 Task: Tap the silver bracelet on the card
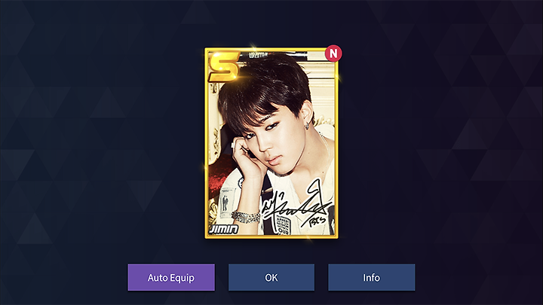(x=245, y=216)
